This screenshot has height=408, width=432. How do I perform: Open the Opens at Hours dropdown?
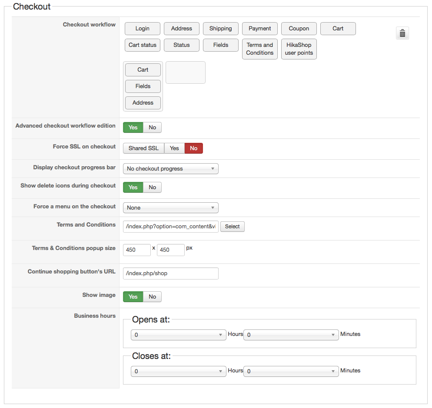point(178,335)
